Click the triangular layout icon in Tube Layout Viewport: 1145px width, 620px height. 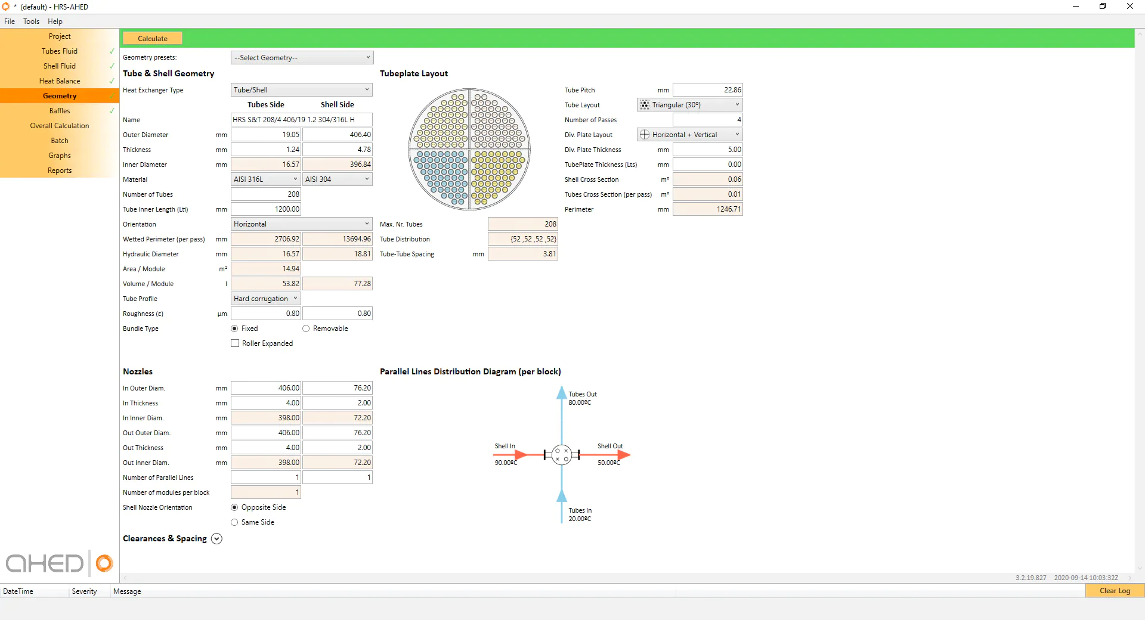tap(645, 105)
